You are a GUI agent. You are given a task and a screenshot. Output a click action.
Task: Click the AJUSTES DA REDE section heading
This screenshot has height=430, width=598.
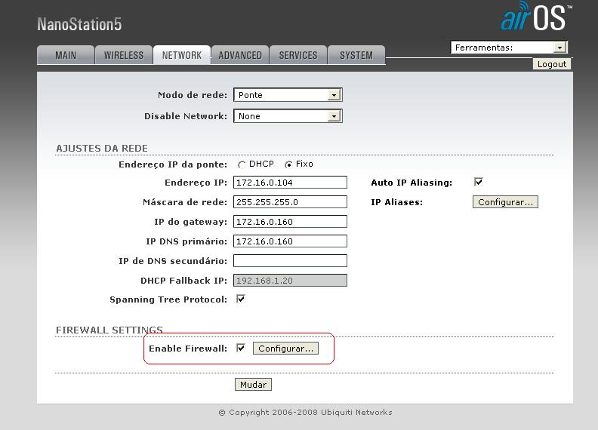102,149
